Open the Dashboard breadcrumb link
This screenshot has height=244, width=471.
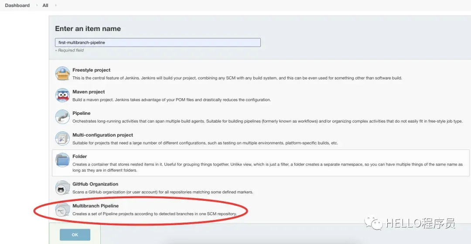[17, 5]
